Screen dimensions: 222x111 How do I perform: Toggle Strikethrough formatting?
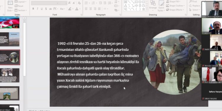tap(50, 9)
